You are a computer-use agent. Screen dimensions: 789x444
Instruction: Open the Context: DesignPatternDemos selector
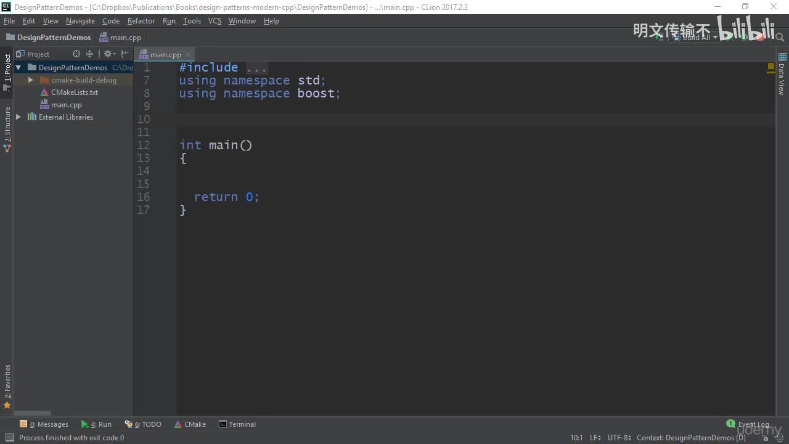click(x=691, y=438)
